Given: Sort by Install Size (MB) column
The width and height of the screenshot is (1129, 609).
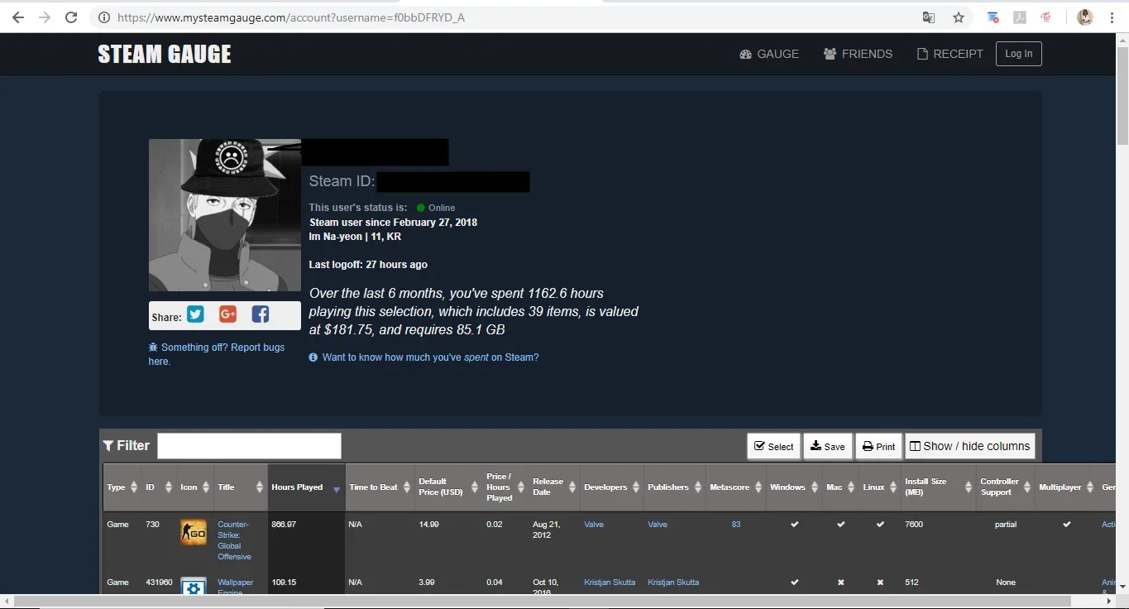Looking at the screenshot, I should click(x=939, y=487).
